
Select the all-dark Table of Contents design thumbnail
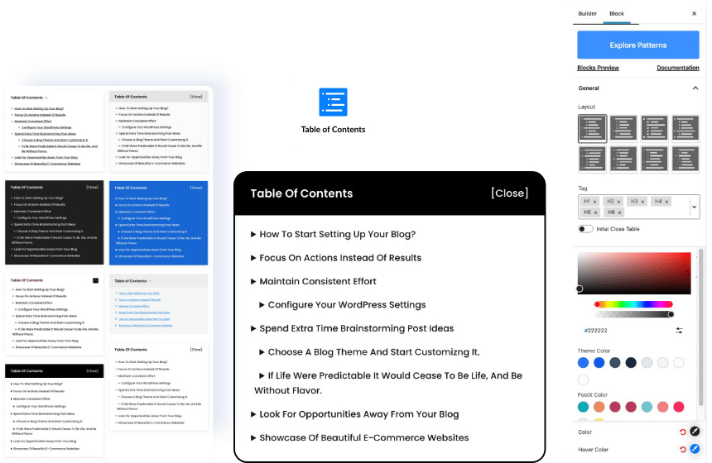coord(54,222)
